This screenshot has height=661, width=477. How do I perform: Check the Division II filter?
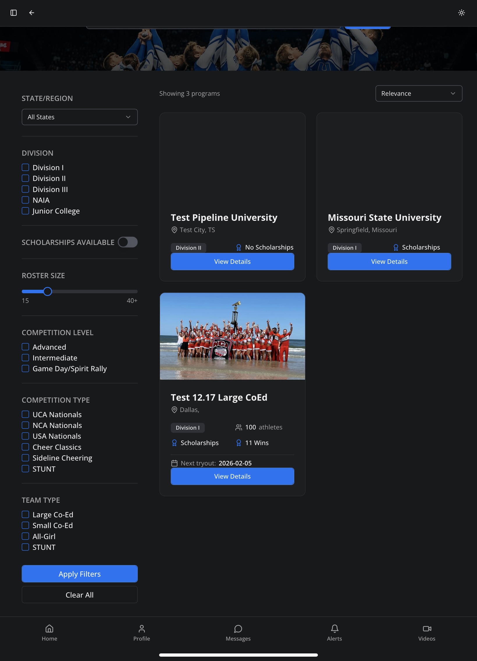coord(25,178)
